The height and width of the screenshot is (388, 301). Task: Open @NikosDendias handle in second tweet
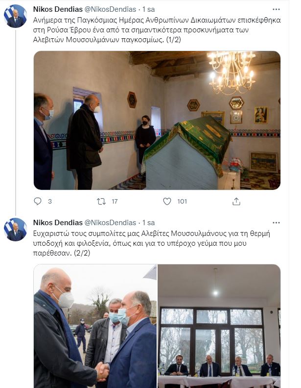(111, 223)
